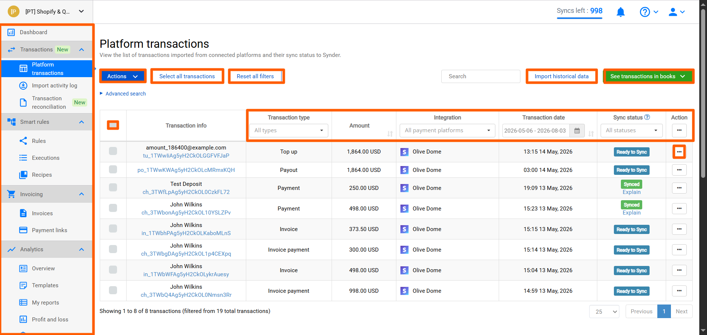
Task: Click the Templates icon
Action: click(x=23, y=285)
